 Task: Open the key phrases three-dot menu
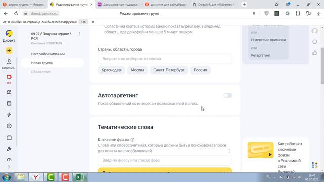click(229, 151)
